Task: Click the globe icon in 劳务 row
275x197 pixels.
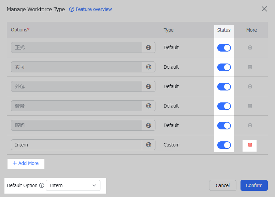Action: click(149, 106)
